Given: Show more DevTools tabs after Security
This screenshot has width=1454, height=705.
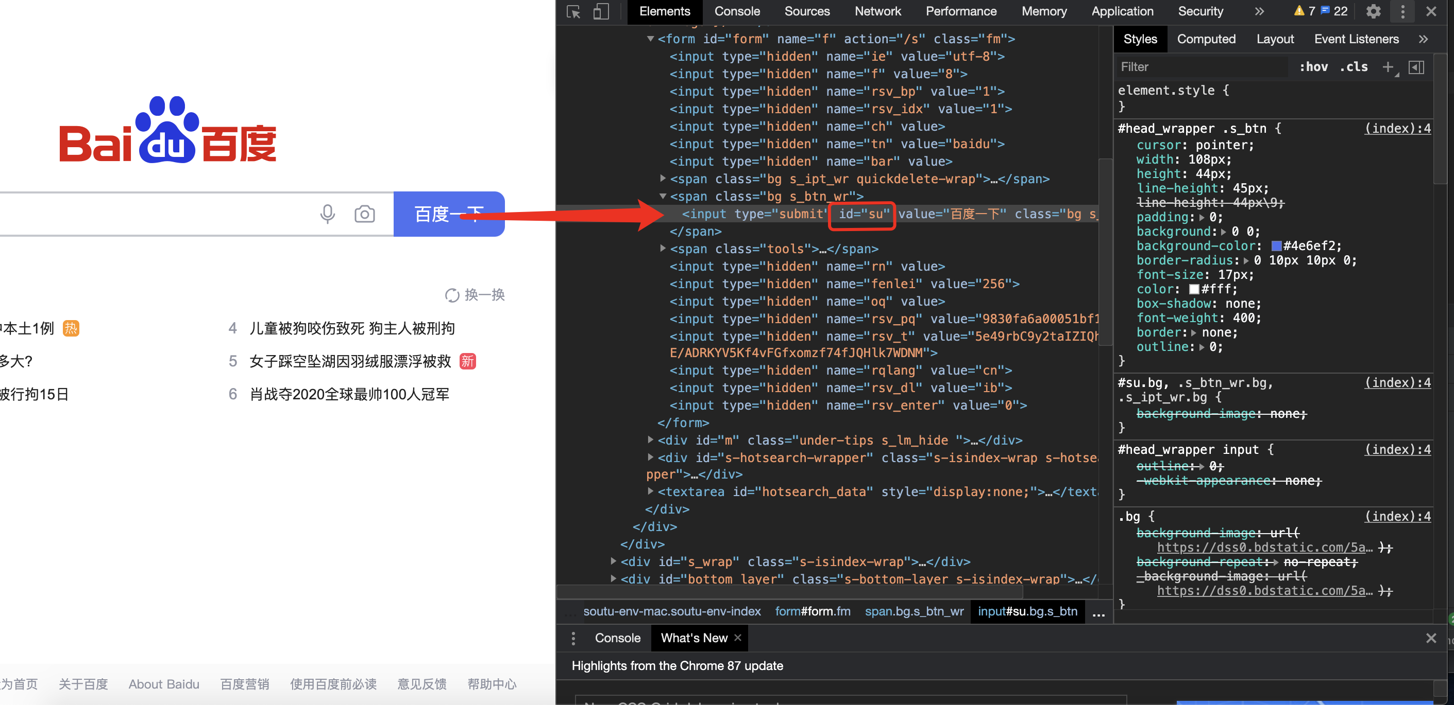Looking at the screenshot, I should pyautogui.click(x=1259, y=11).
